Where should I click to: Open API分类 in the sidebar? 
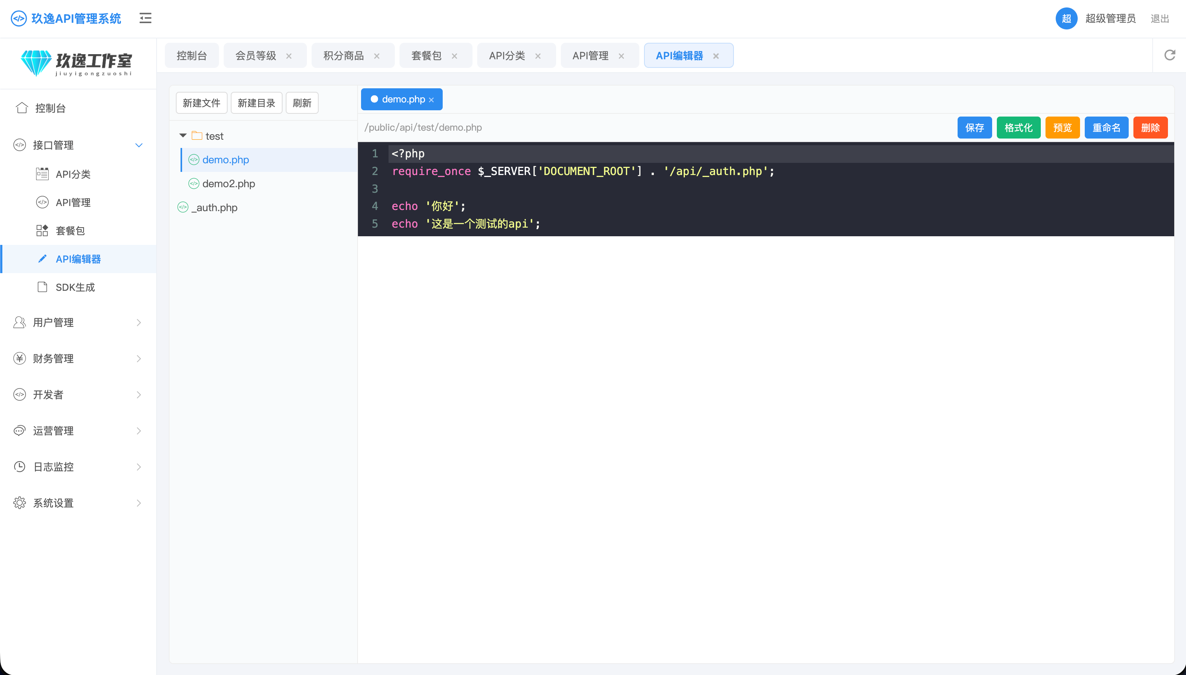point(78,174)
